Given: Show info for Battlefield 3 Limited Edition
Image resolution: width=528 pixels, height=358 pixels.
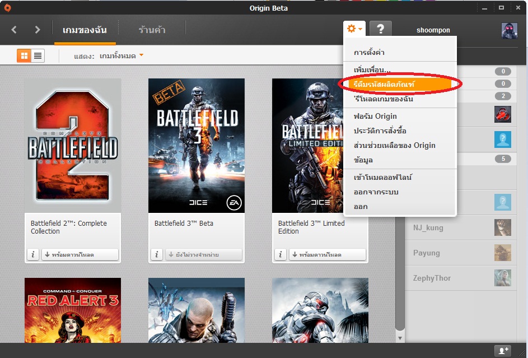Looking at the screenshot, I should pos(280,254).
